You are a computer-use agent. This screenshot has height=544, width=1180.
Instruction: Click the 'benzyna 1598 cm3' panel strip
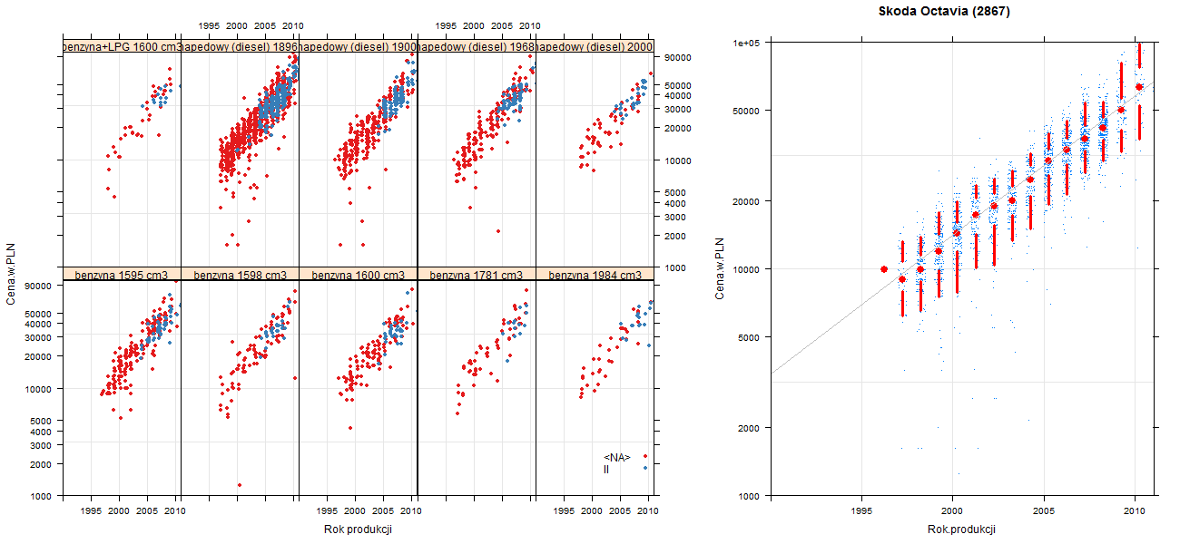click(240, 274)
